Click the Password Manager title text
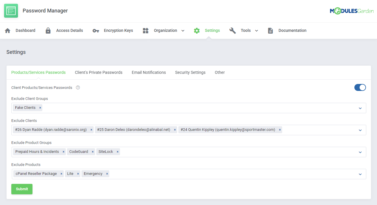This screenshot has width=377, height=205. click(45, 11)
